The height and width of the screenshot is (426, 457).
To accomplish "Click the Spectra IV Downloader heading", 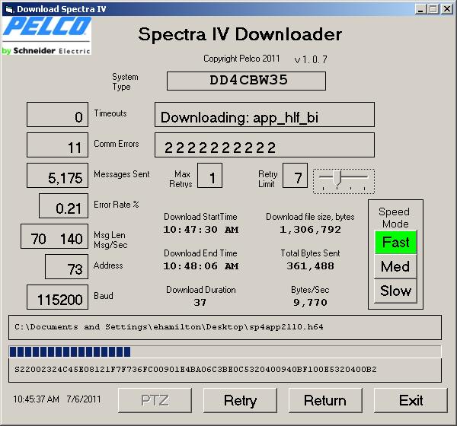I will [x=240, y=34].
